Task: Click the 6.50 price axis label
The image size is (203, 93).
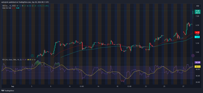Action: pos(197,25)
